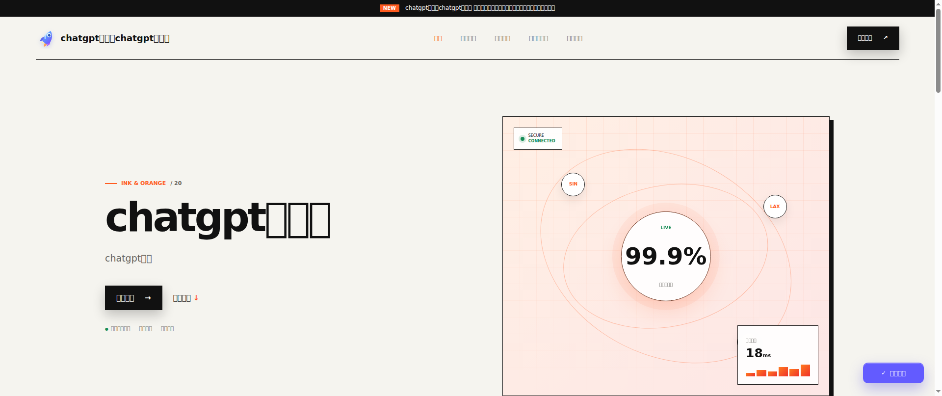Select the LAX node circle
Image resolution: width=942 pixels, height=396 pixels.
click(775, 207)
